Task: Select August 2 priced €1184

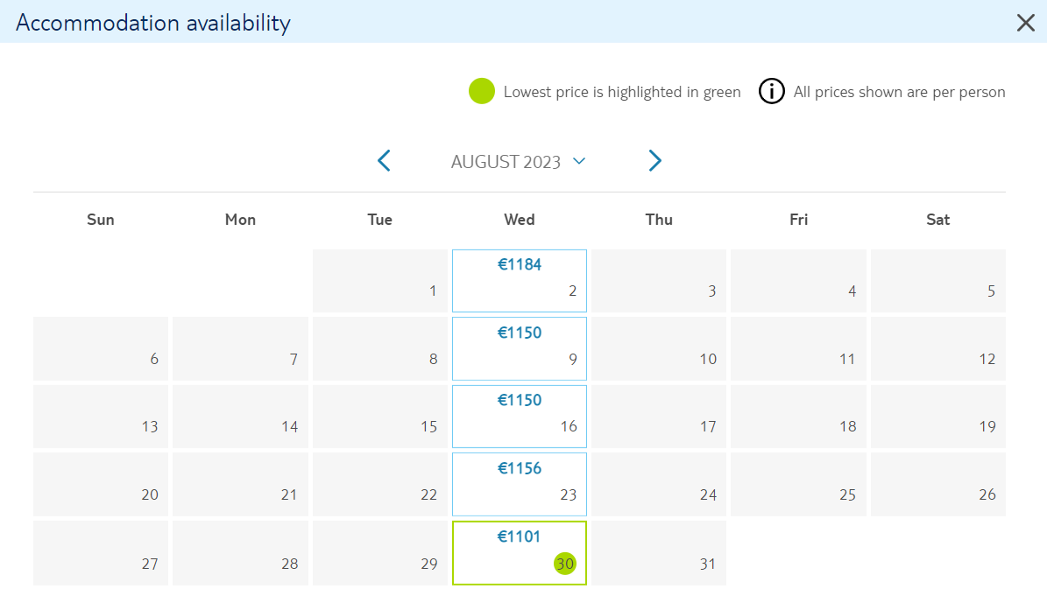Action: pyautogui.click(x=520, y=281)
